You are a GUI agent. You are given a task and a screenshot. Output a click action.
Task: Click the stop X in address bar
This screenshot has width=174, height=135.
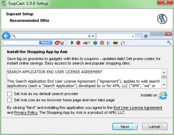(x=93, y=36)
